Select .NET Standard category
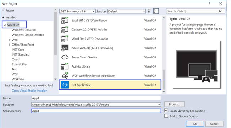 pos(21,54)
